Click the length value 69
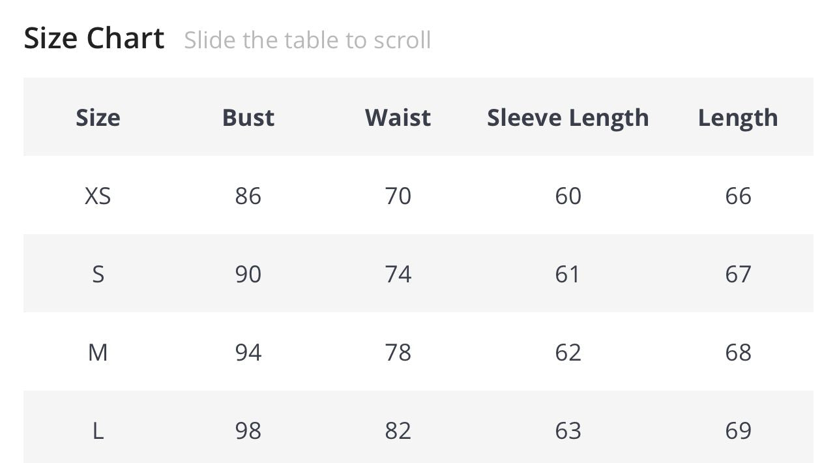The image size is (837, 463). [738, 430]
